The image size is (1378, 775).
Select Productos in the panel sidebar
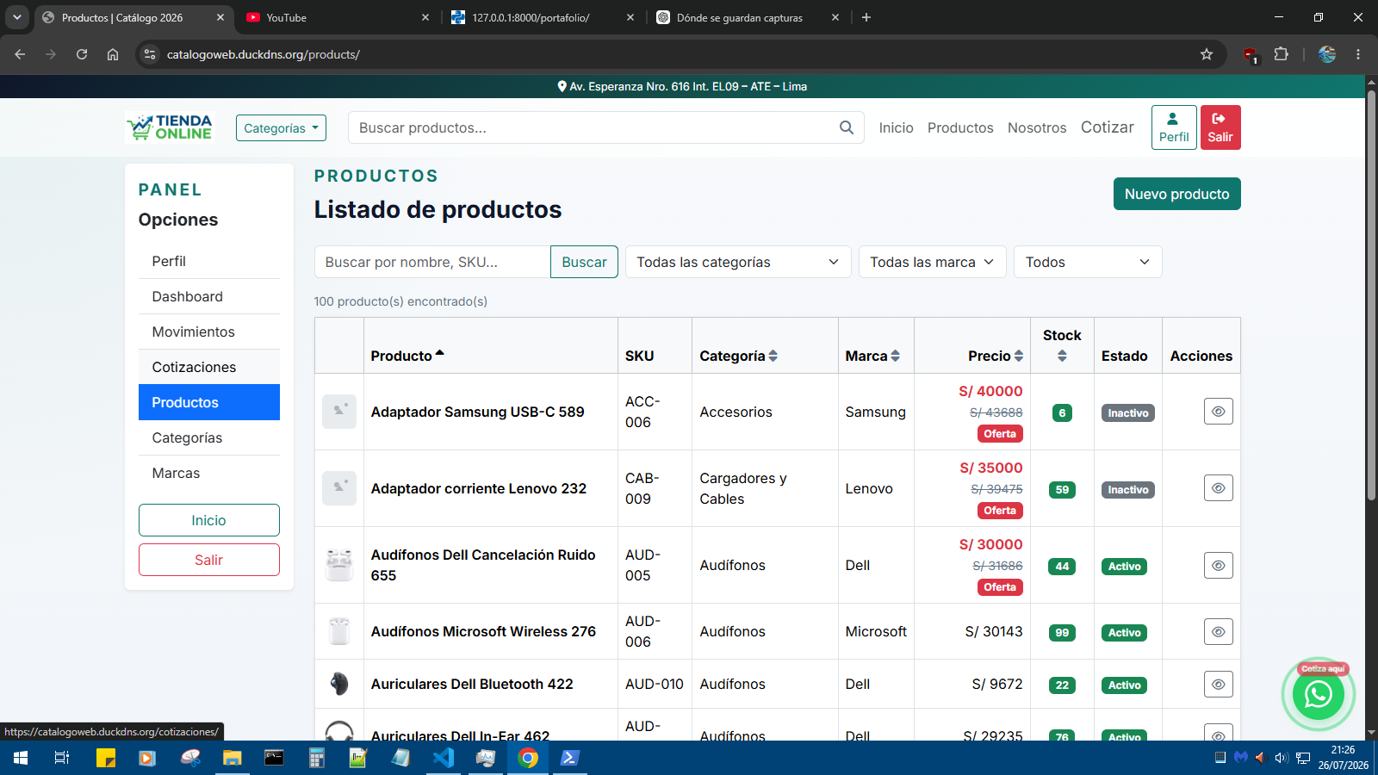coord(209,402)
